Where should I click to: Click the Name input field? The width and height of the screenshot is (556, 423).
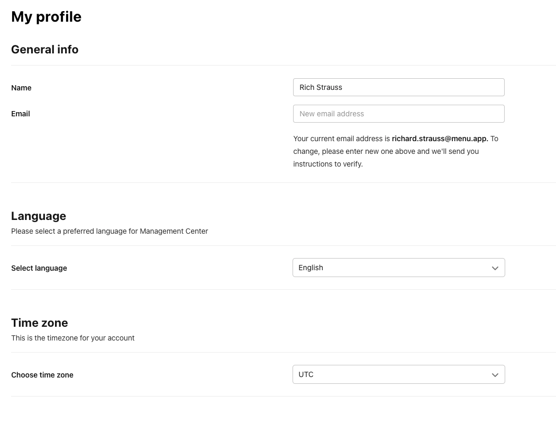[398, 87]
